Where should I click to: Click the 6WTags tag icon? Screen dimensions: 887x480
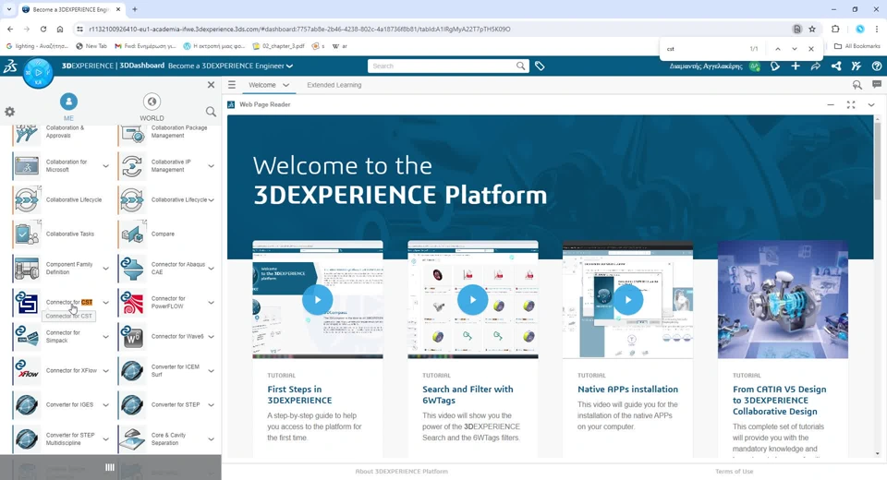click(x=540, y=66)
